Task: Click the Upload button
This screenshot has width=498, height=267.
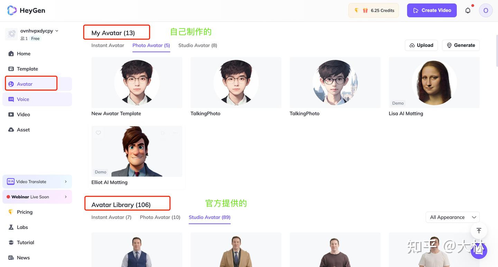Action: pos(421,45)
